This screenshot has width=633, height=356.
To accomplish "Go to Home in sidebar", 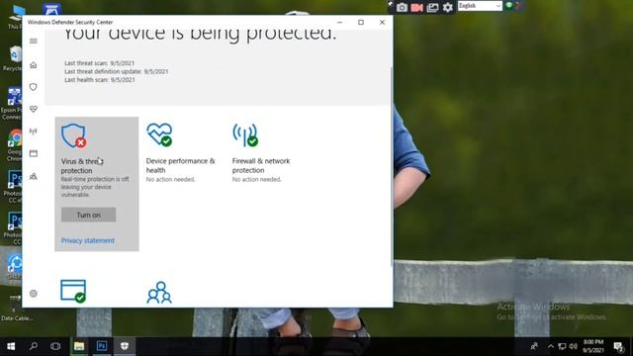I will tap(34, 65).
